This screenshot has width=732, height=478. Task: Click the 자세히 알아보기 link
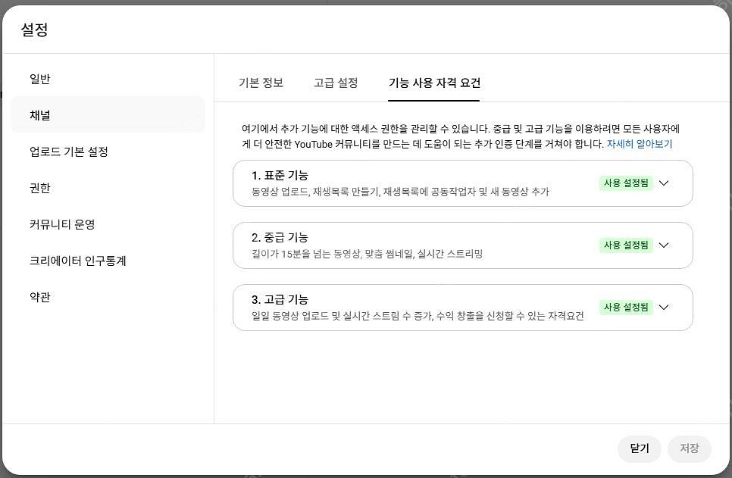point(639,144)
